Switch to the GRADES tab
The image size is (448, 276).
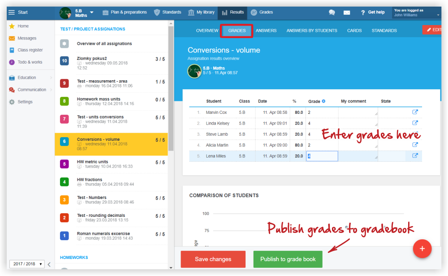pos(237,30)
